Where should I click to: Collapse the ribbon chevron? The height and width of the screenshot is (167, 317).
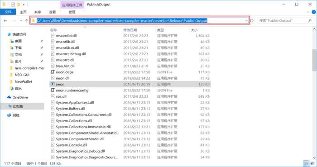(308, 12)
